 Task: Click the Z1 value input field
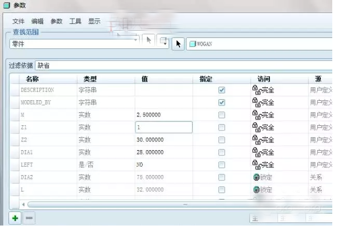tap(163, 127)
